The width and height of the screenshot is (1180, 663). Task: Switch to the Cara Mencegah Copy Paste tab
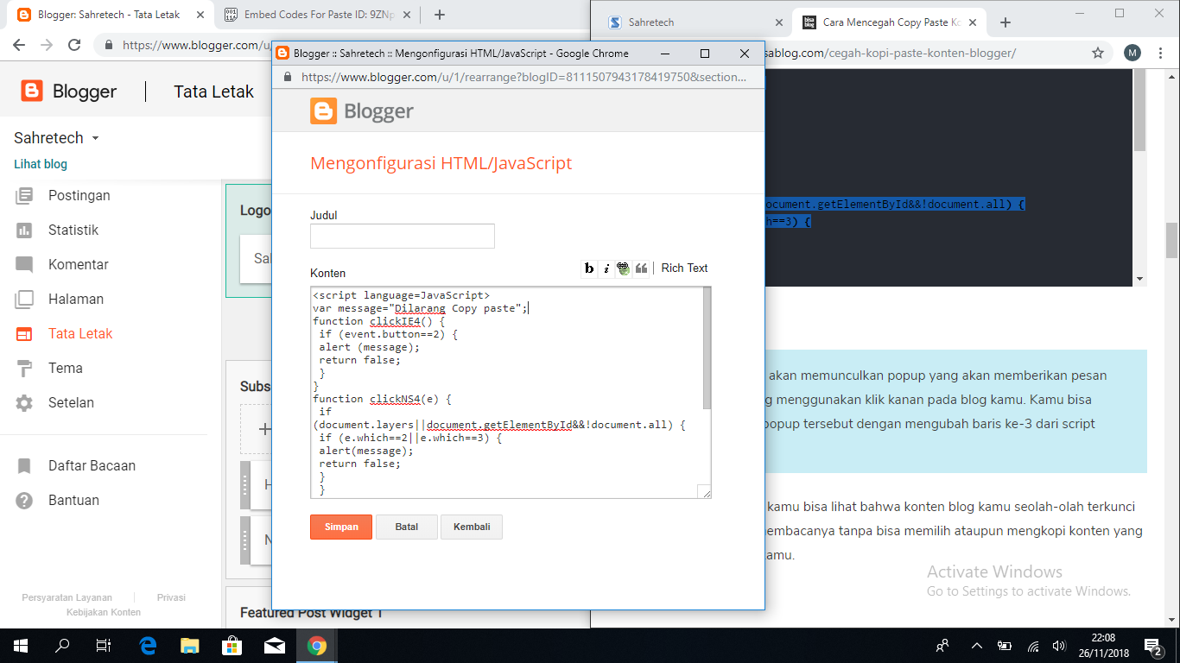point(889,22)
